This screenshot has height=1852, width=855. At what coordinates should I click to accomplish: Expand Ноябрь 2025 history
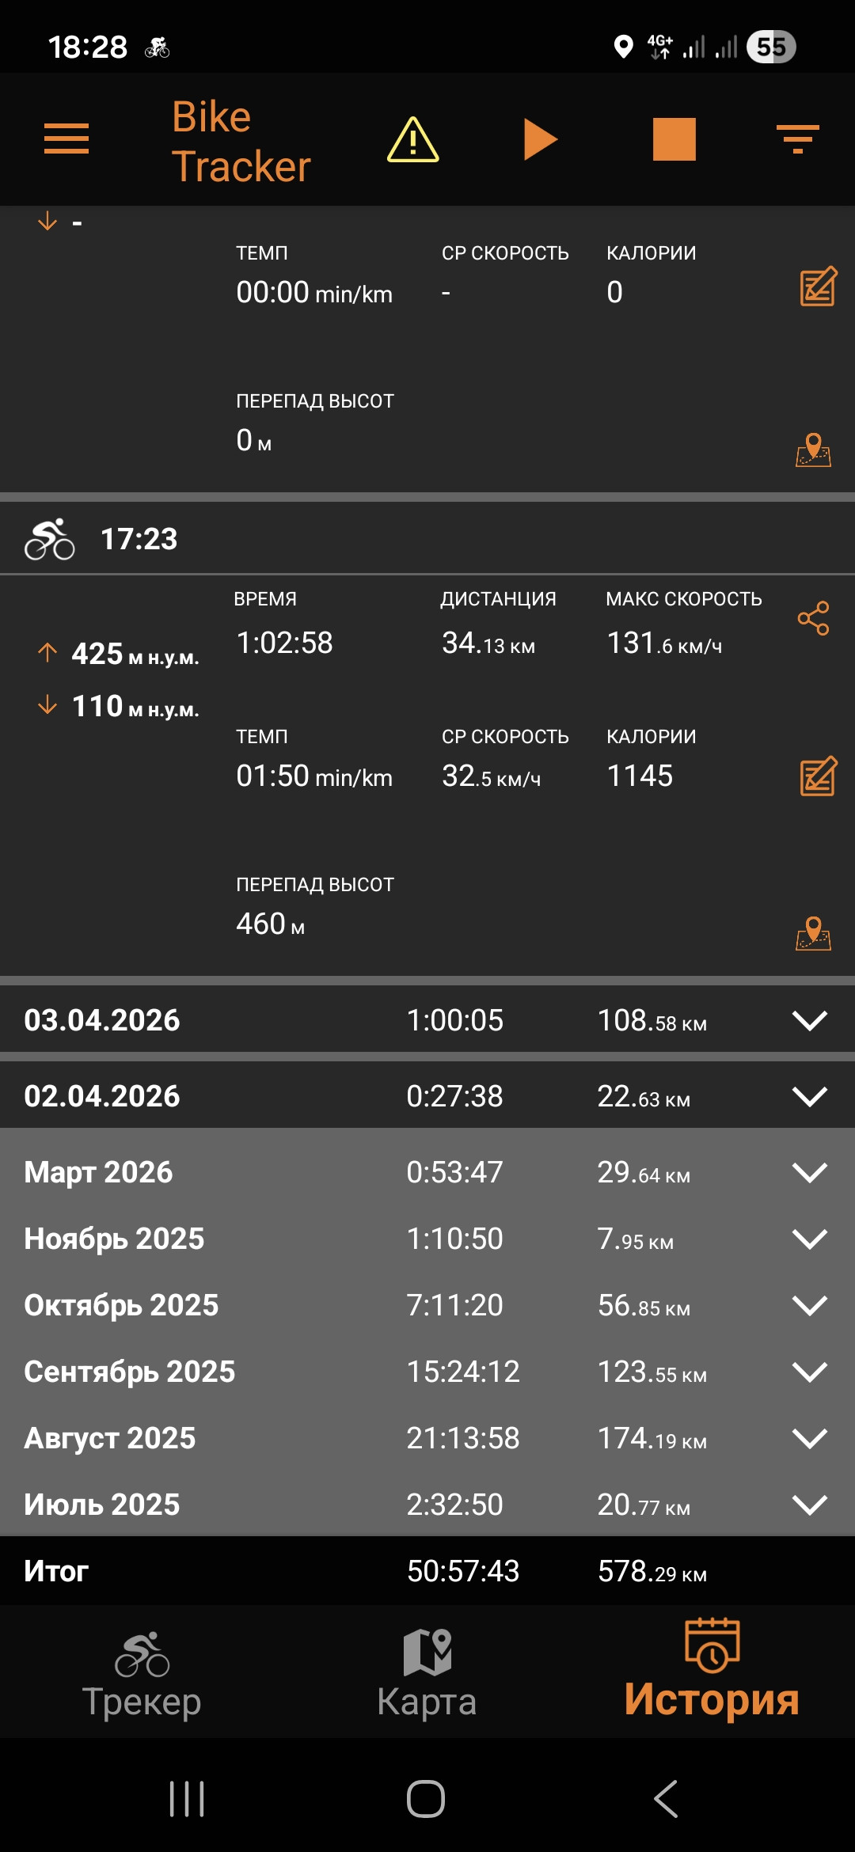(x=810, y=1239)
